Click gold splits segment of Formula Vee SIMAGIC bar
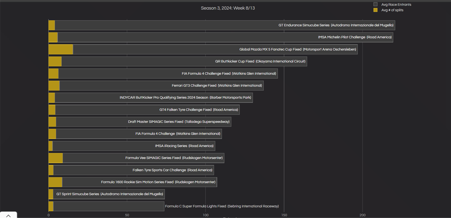 pyautogui.click(x=56, y=158)
